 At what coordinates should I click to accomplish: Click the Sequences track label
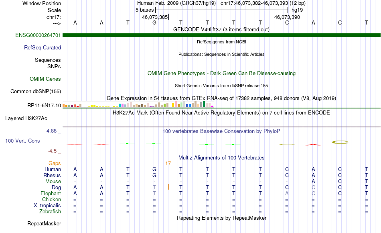(x=48, y=60)
